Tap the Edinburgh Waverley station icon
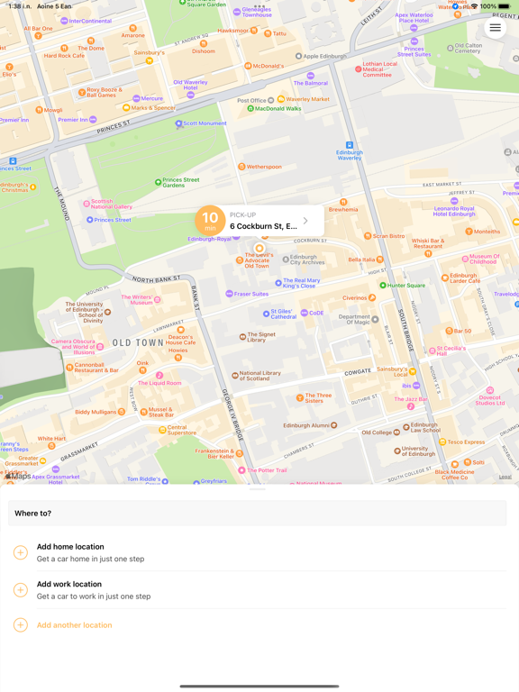519x692 pixels. (x=350, y=145)
